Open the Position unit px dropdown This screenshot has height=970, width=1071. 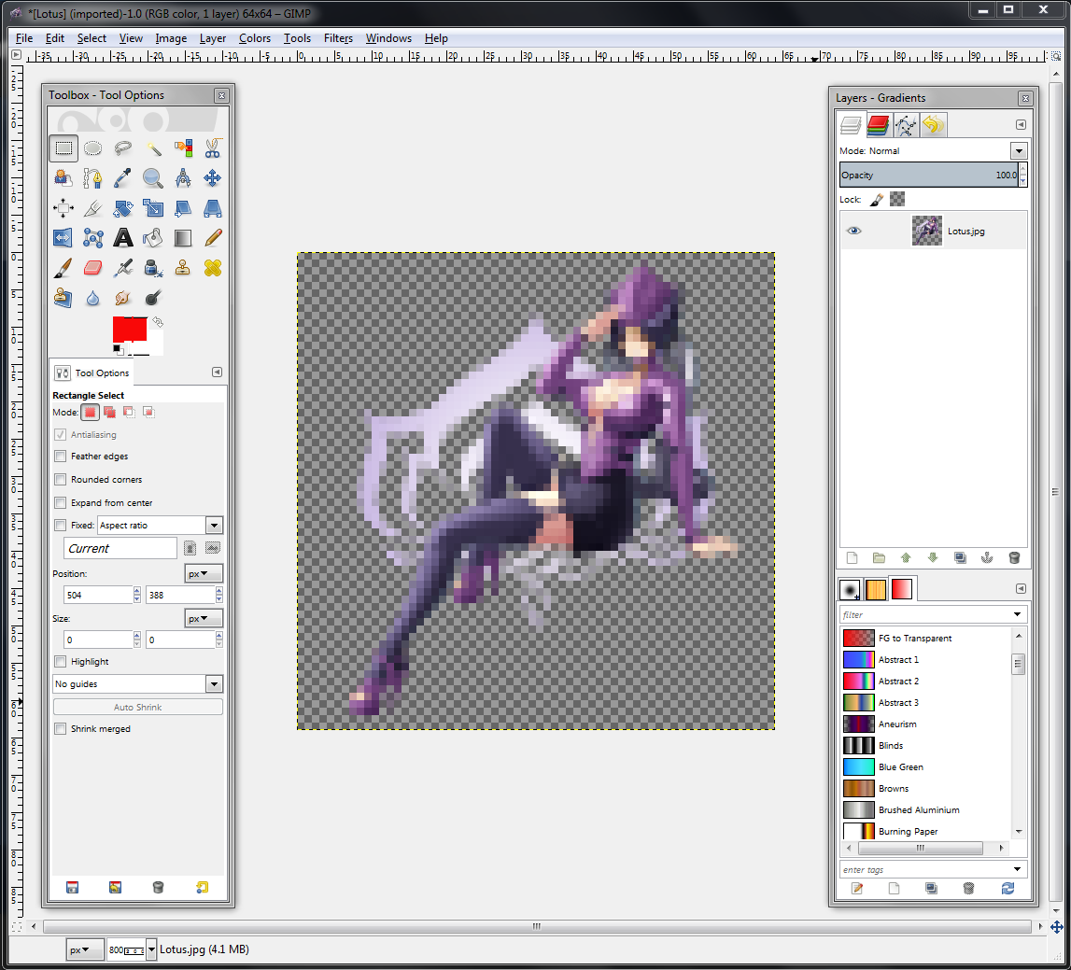coord(204,574)
